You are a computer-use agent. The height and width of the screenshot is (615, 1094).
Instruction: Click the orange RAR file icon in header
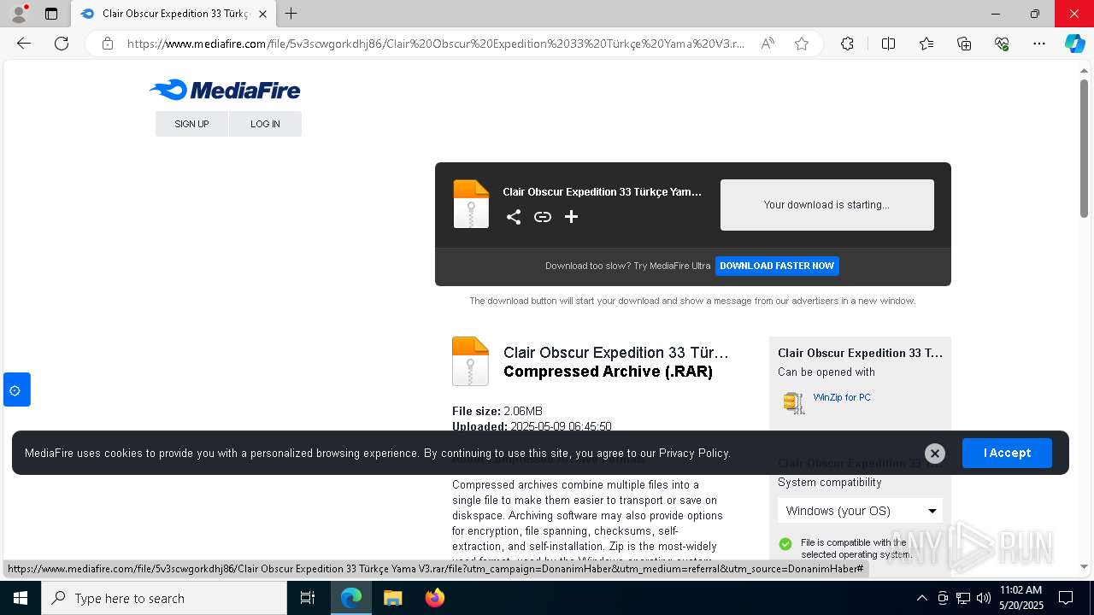pyautogui.click(x=471, y=204)
